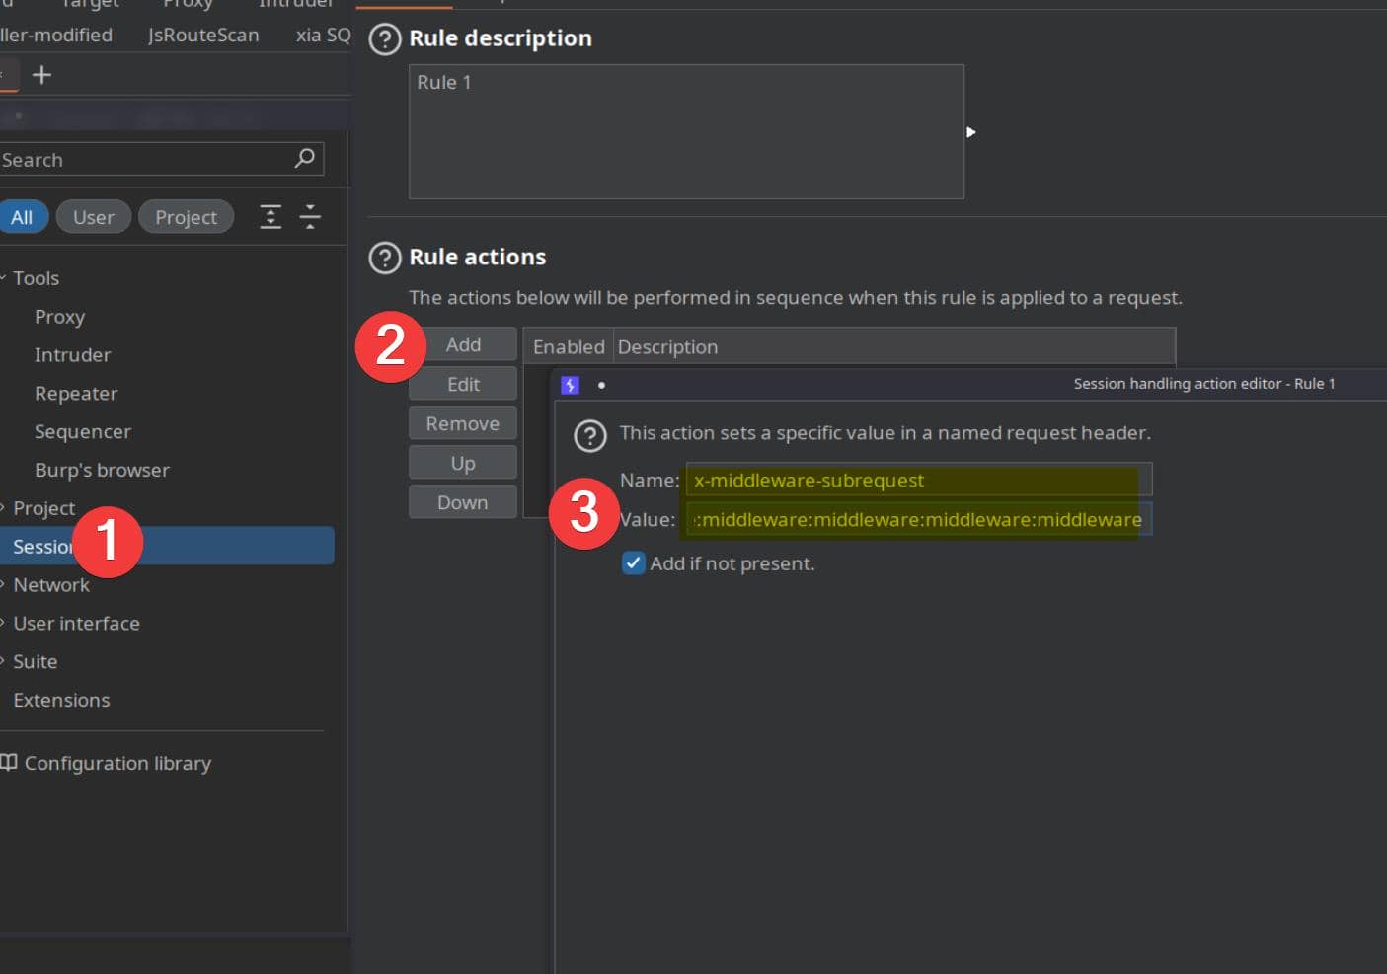Screen dimensions: 1387x974
Task: Select the highlighted Sessions settings row
Action: pyautogui.click(x=167, y=546)
